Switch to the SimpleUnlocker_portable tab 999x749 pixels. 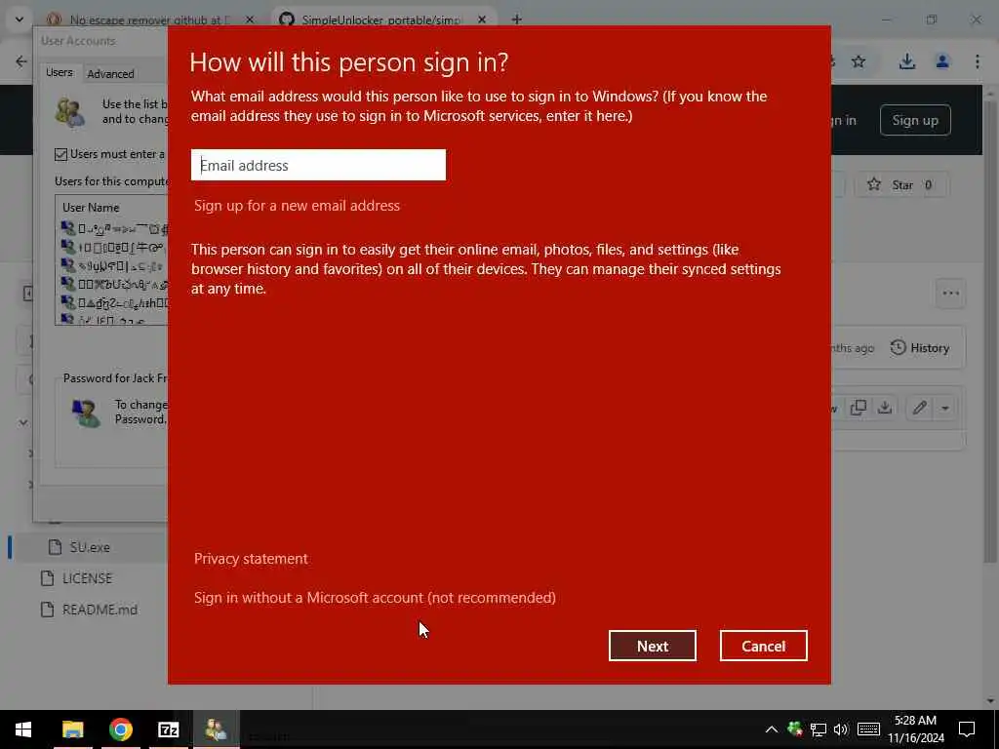click(380, 20)
